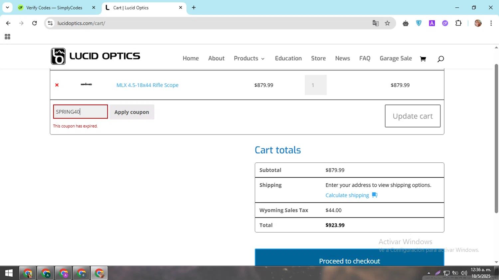499x280 pixels.
Task: Click the translate page icon
Action: (x=376, y=23)
